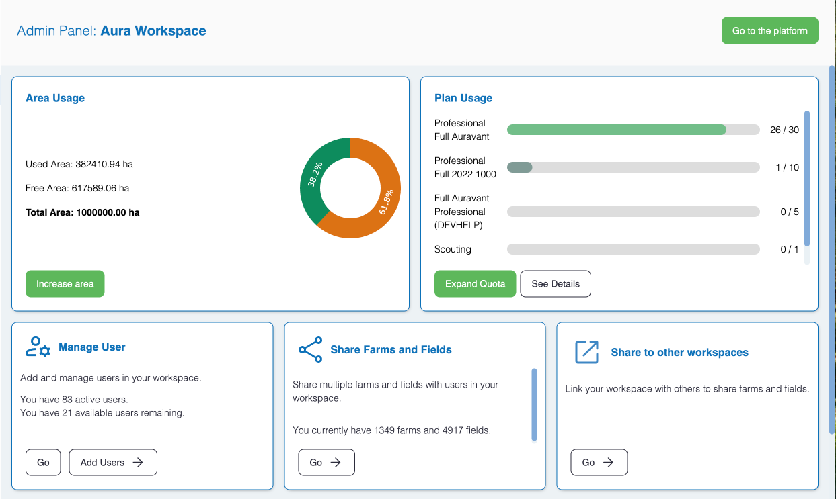Click the Professional Full Auravant progress bar
836x499 pixels.
tap(633, 130)
